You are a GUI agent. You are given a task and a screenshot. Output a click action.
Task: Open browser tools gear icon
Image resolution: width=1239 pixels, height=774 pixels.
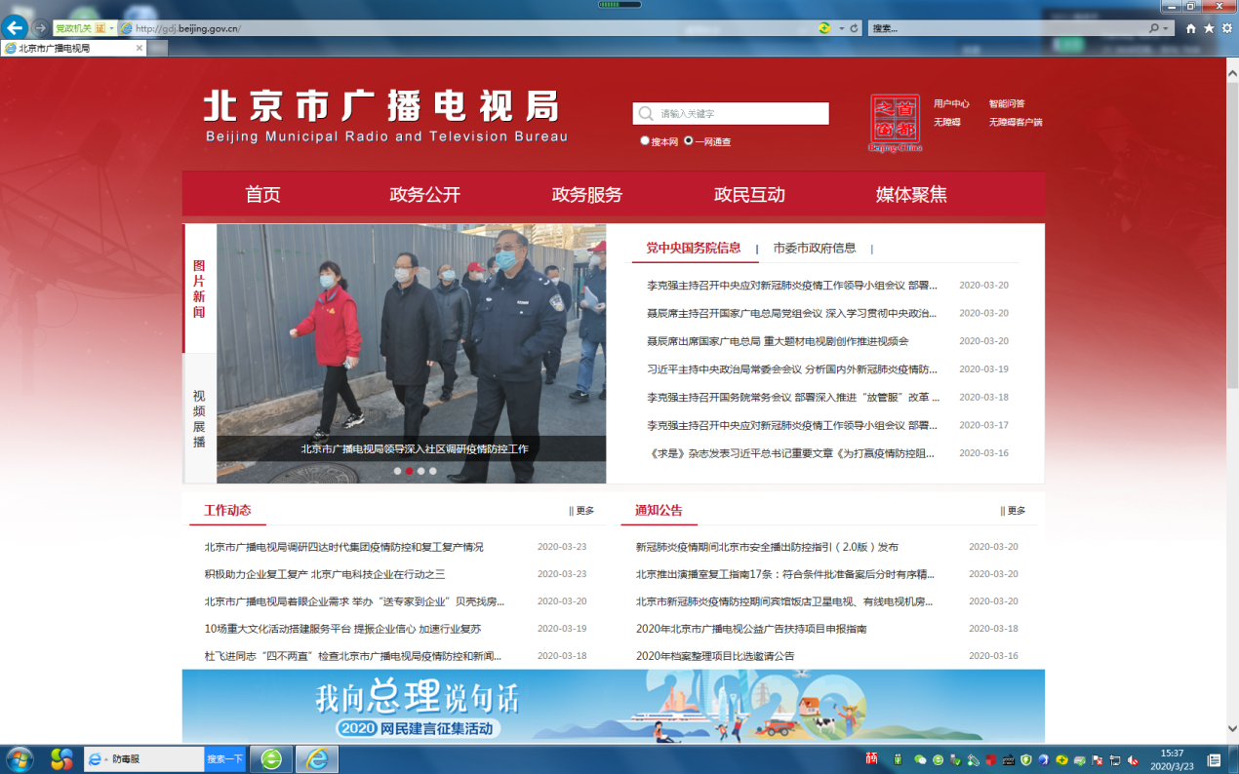click(x=1226, y=28)
